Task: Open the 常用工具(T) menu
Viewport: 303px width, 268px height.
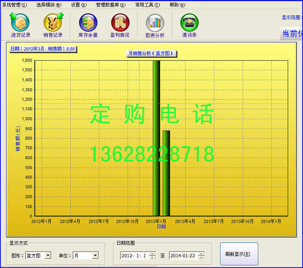Action: (147, 5)
